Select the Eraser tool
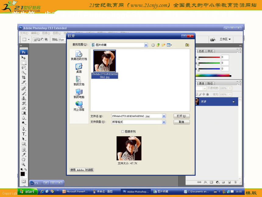 (23, 108)
